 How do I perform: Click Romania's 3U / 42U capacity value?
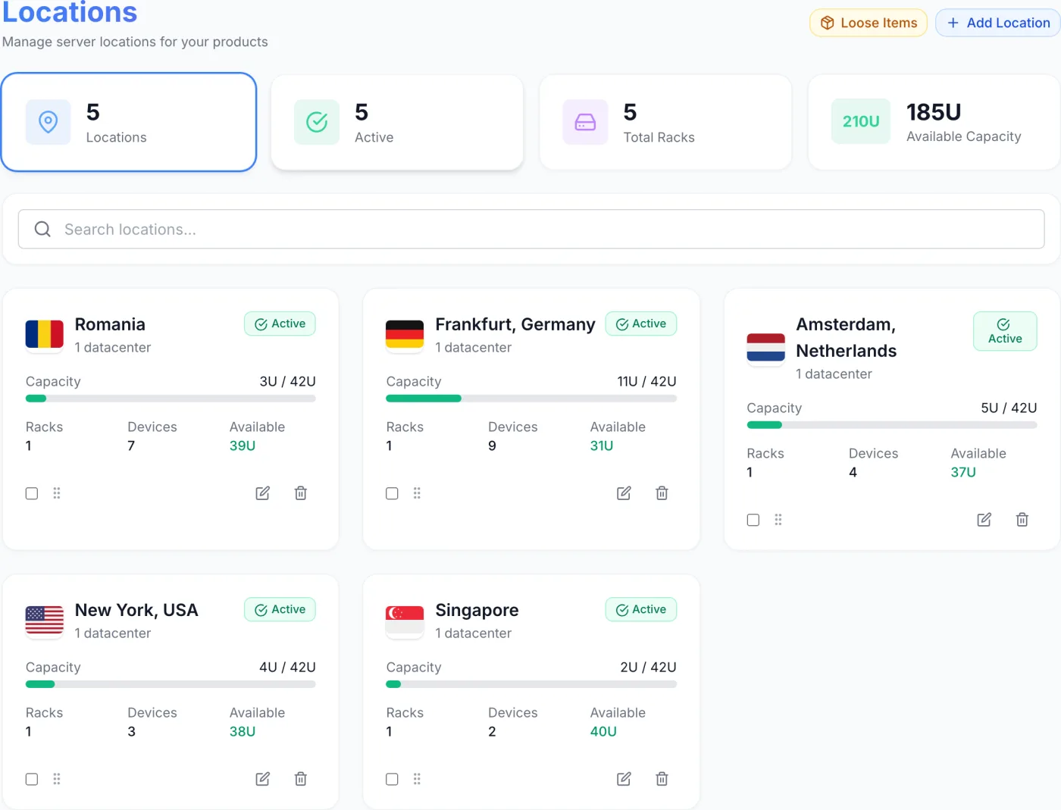(287, 381)
